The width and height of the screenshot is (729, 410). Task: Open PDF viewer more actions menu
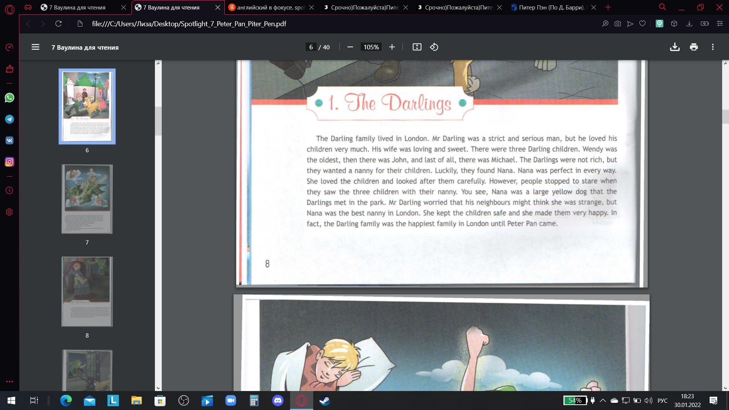tap(713, 47)
